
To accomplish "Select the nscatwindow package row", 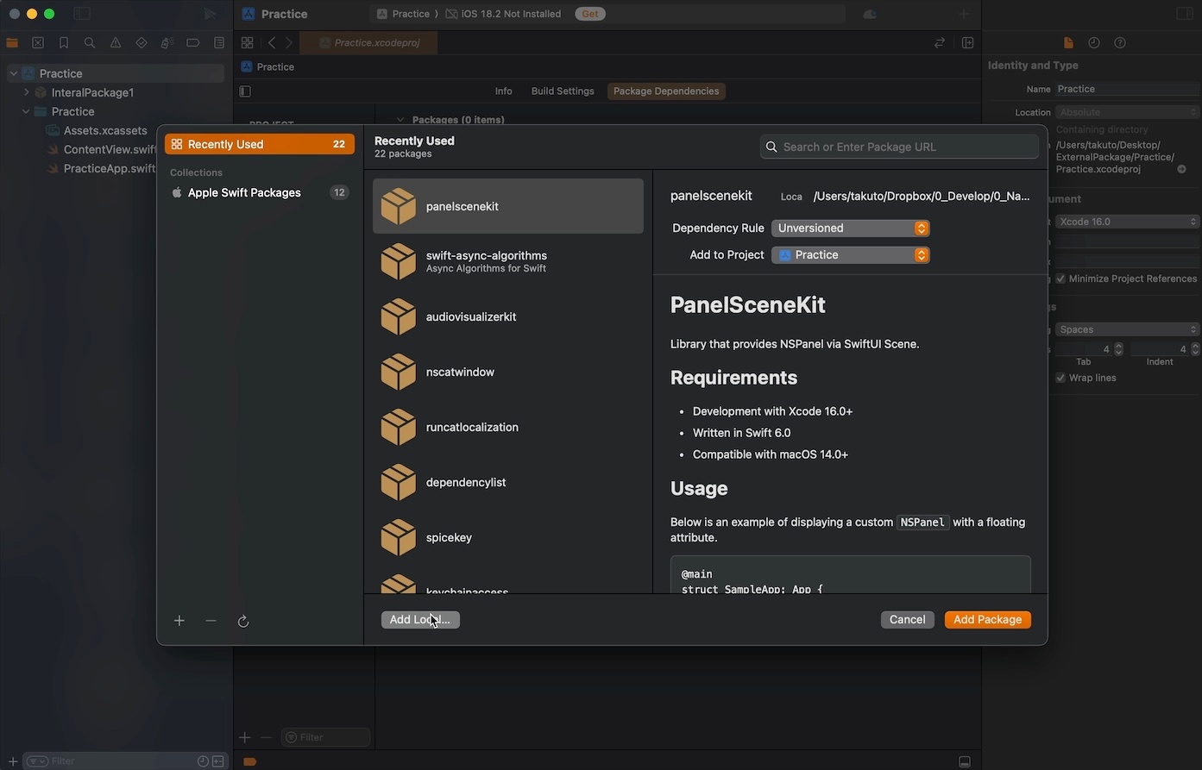I will coord(508,372).
